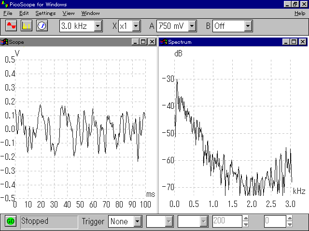Click the trigger delay field showing 0
Image resolution: width=309 pixels, height=231 pixels.
275,221
